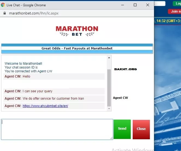The width and height of the screenshot is (181, 151).
Task: Click the white field on the background page
Action: click(x=160, y=4)
